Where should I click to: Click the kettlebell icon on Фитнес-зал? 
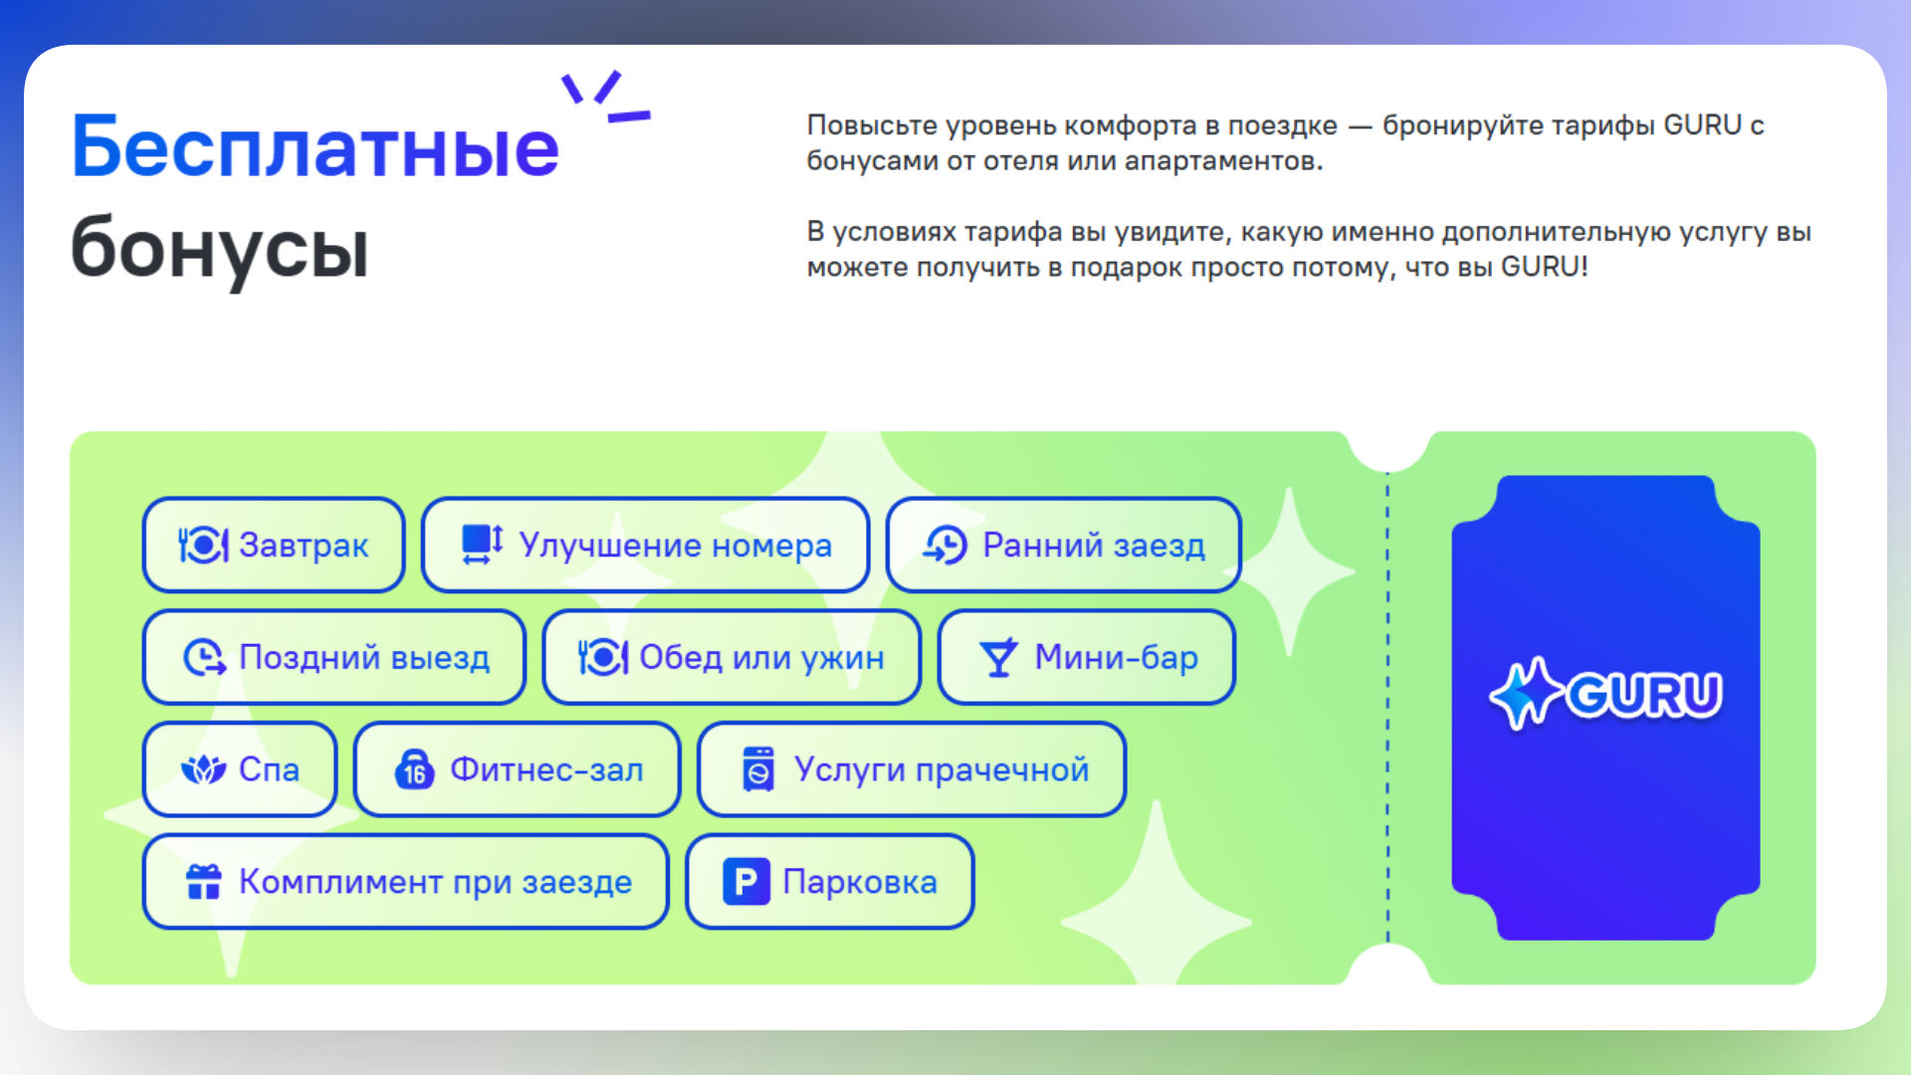click(x=416, y=768)
